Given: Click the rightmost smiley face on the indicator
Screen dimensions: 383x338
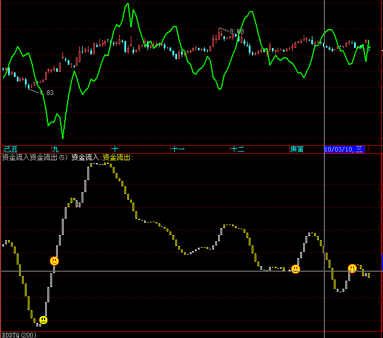Looking at the screenshot, I should pos(352,269).
